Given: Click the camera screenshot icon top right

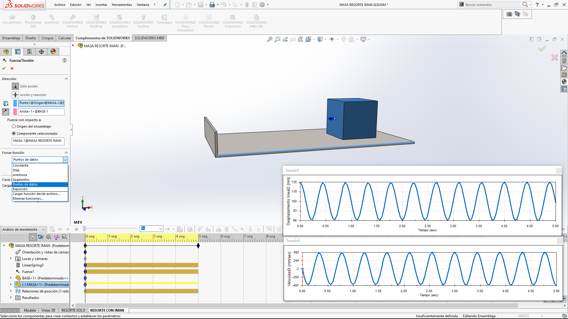Looking at the screenshot, I should point(509,14).
